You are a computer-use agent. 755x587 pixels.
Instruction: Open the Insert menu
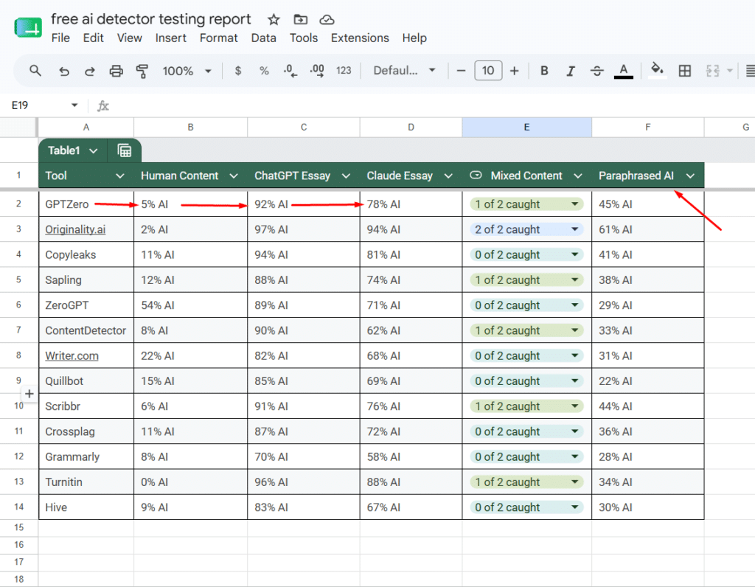click(170, 38)
